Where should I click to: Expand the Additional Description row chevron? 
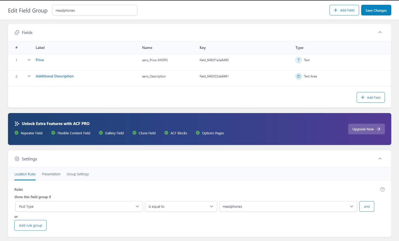[x=29, y=76]
